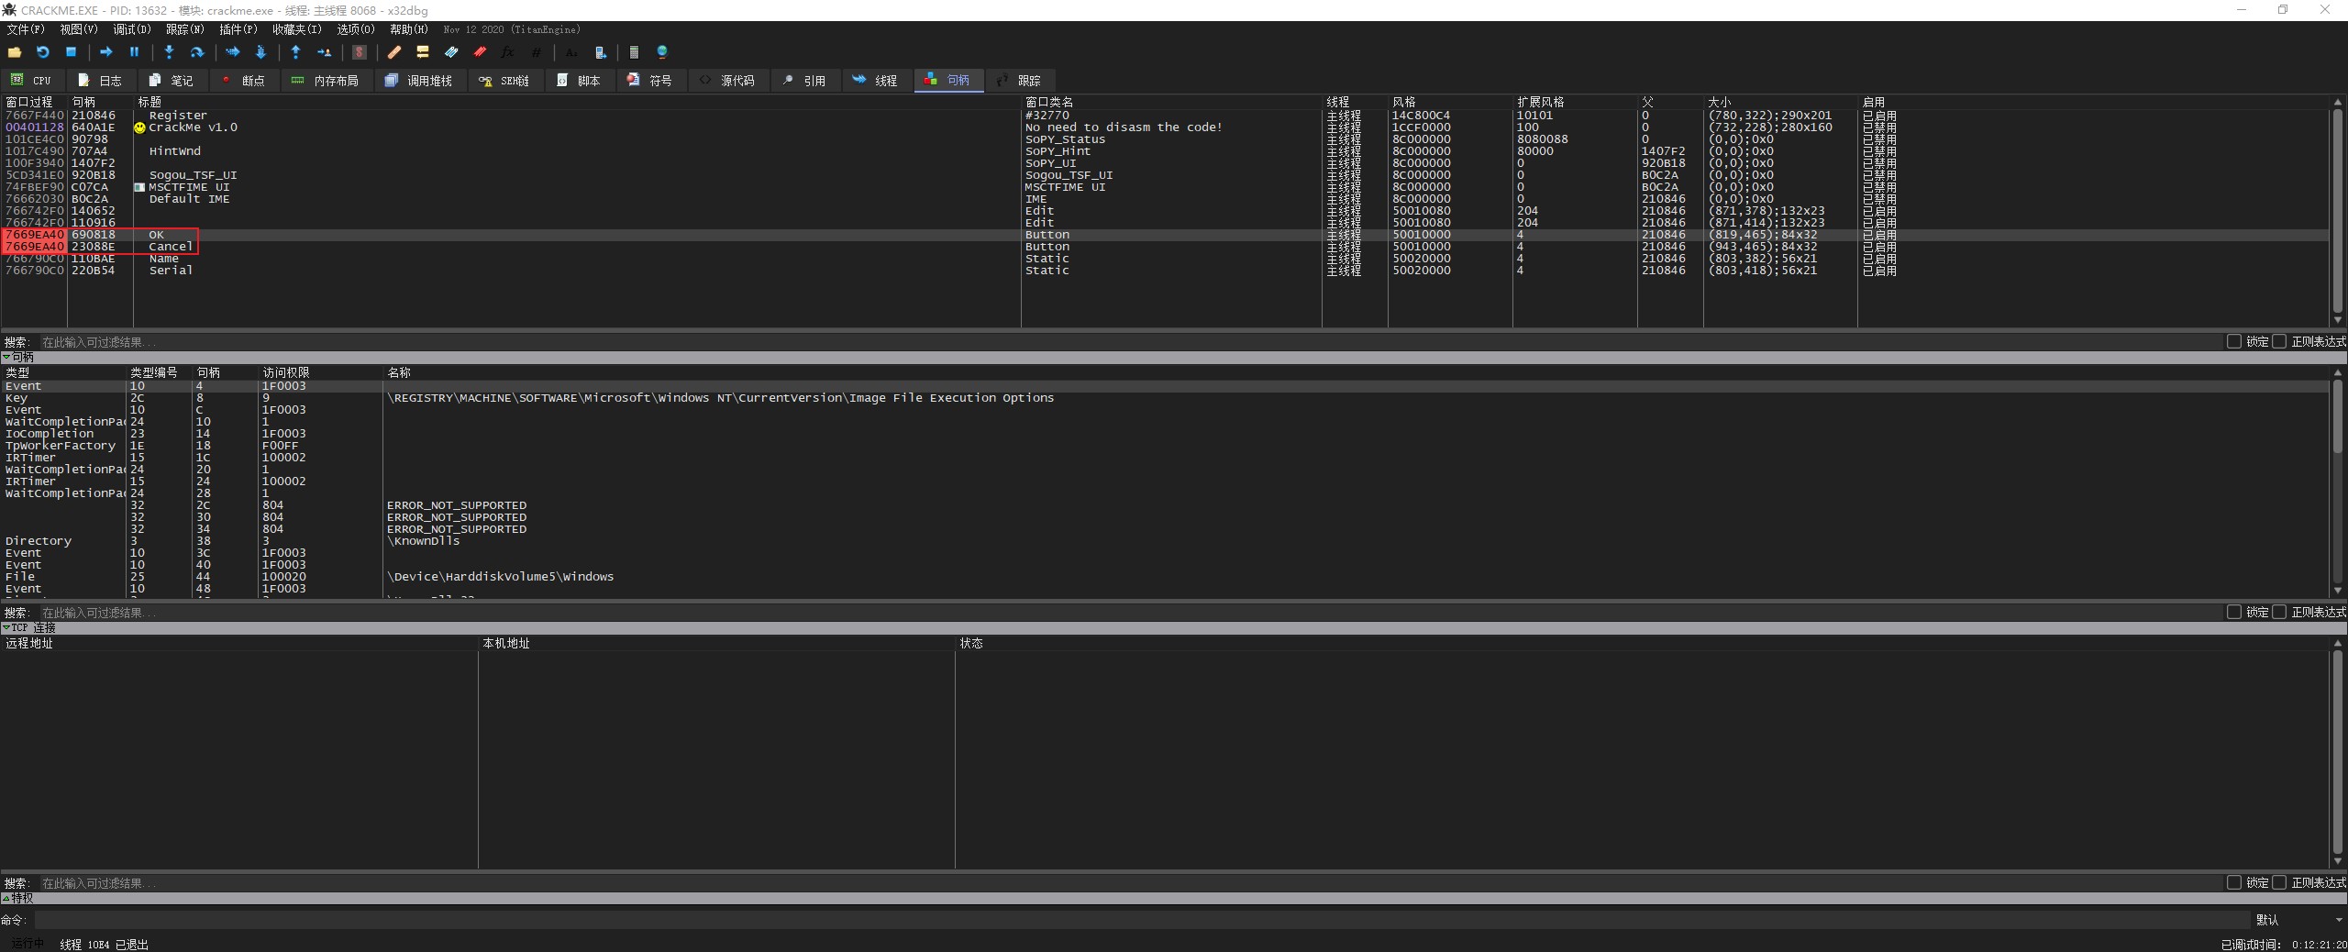Expand the 特权 section header
Viewport: 2348px width, 952px height.
point(1174,898)
